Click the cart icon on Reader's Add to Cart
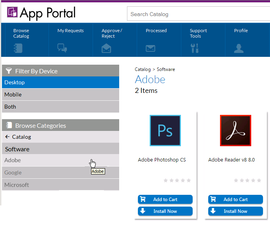The width and height of the screenshot is (270, 225). coord(213,199)
